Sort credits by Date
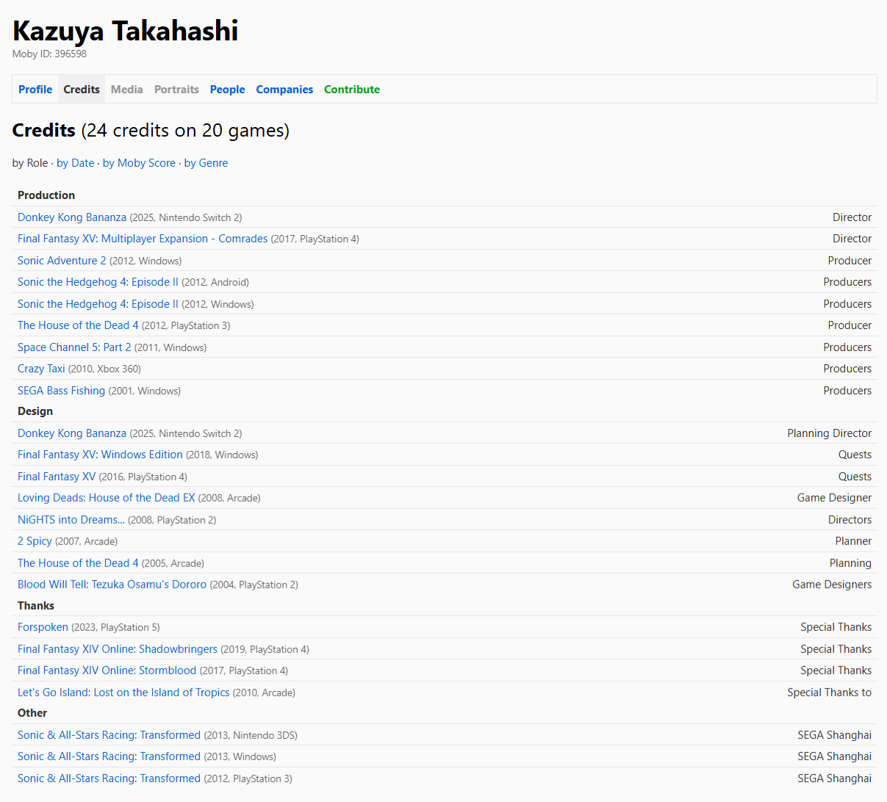887x802 pixels. 76,163
